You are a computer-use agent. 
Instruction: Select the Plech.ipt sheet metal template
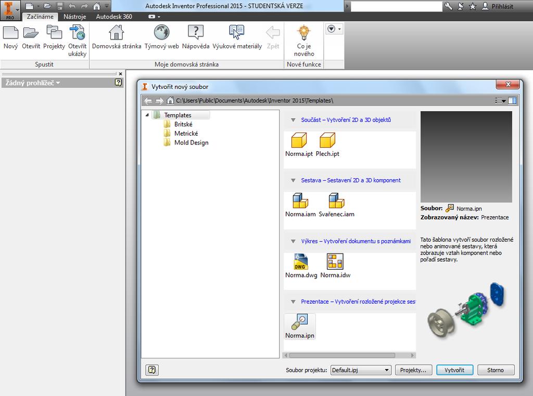click(327, 144)
